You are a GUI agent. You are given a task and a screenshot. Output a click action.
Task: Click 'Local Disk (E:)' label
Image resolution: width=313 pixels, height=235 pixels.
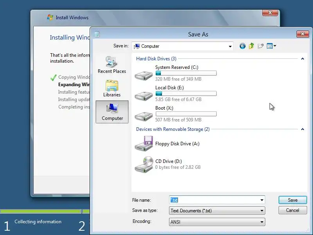tap(169, 88)
